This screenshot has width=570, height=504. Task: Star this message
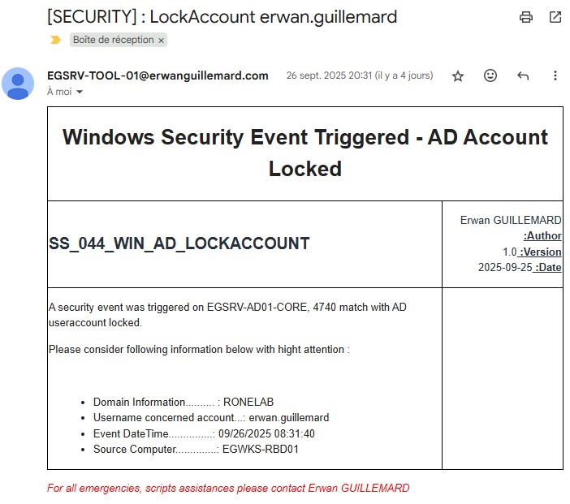(458, 75)
